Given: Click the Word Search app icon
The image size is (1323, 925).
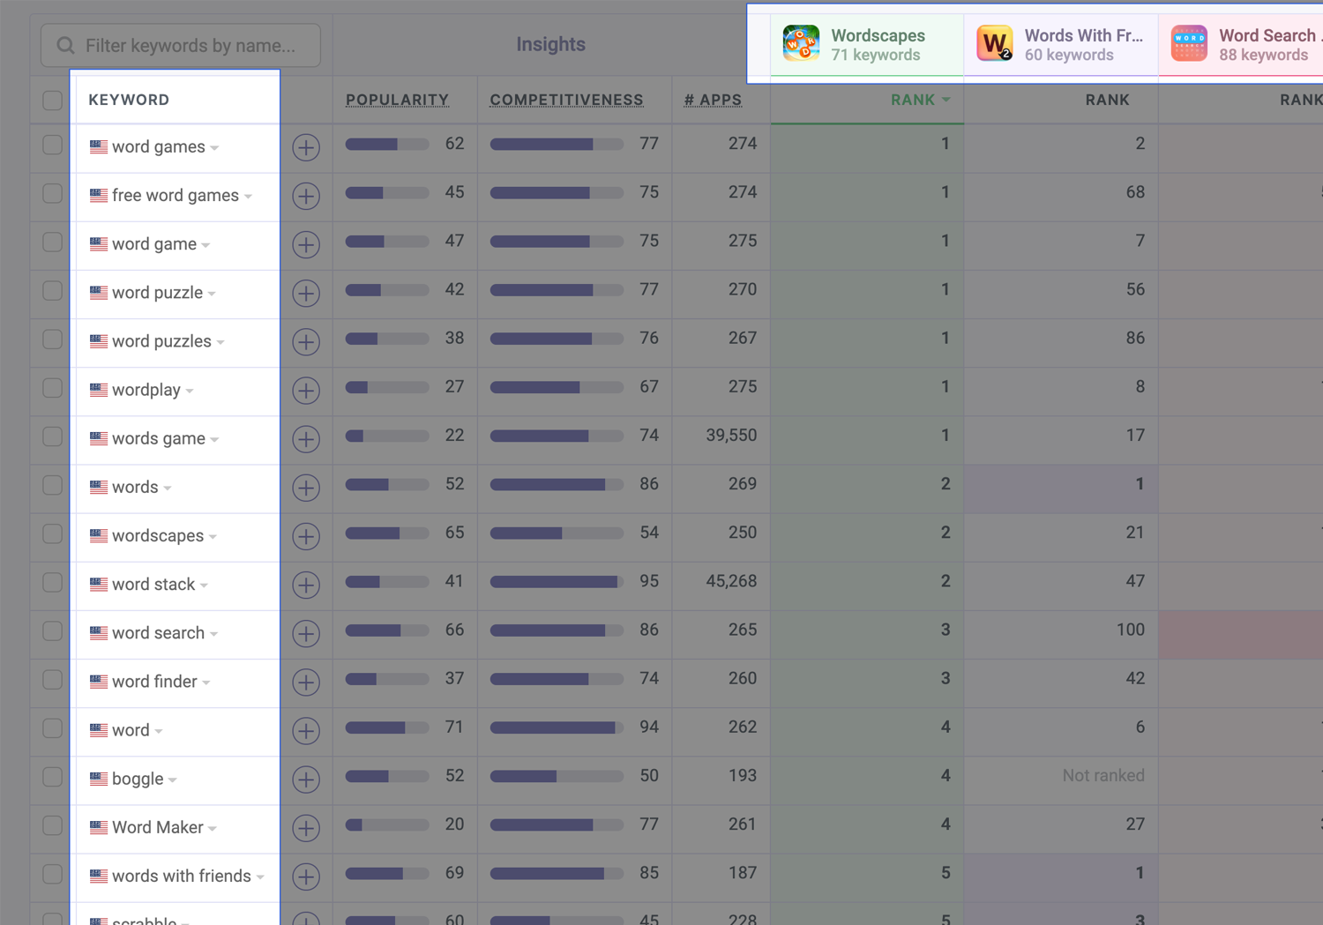Looking at the screenshot, I should pyautogui.click(x=1189, y=43).
